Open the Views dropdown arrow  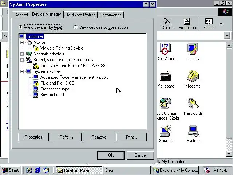(x=221, y=24)
